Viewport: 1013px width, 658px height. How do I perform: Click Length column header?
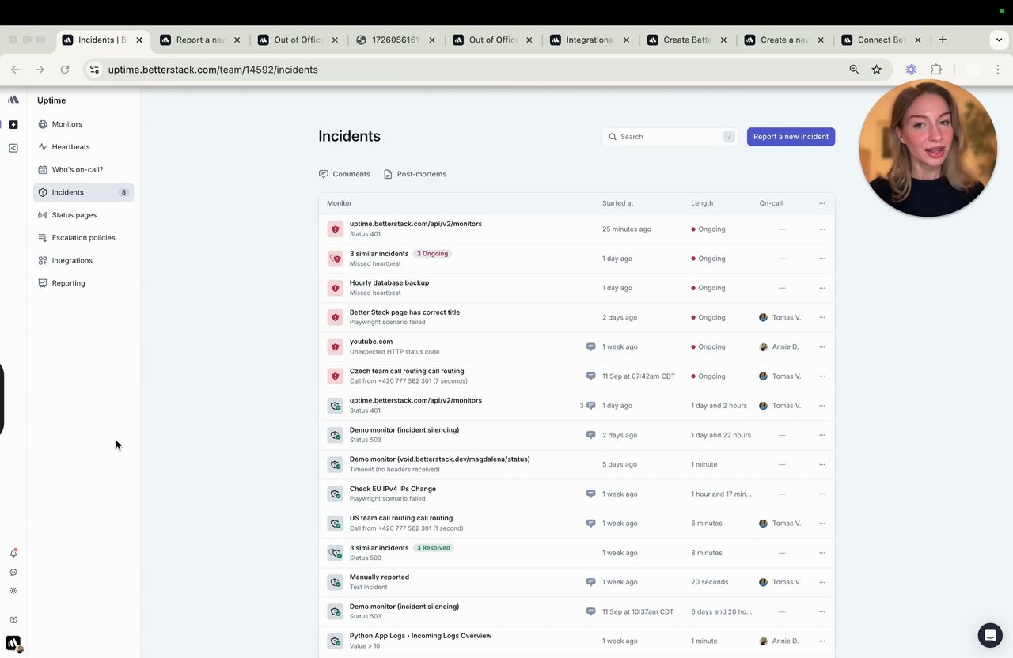[x=702, y=203]
